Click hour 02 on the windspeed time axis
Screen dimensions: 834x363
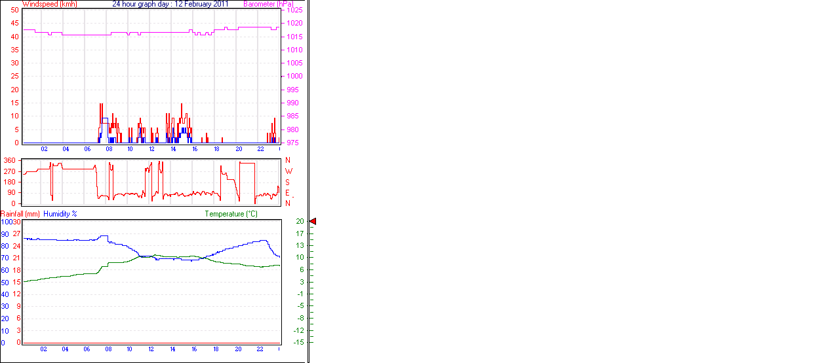tap(44, 149)
